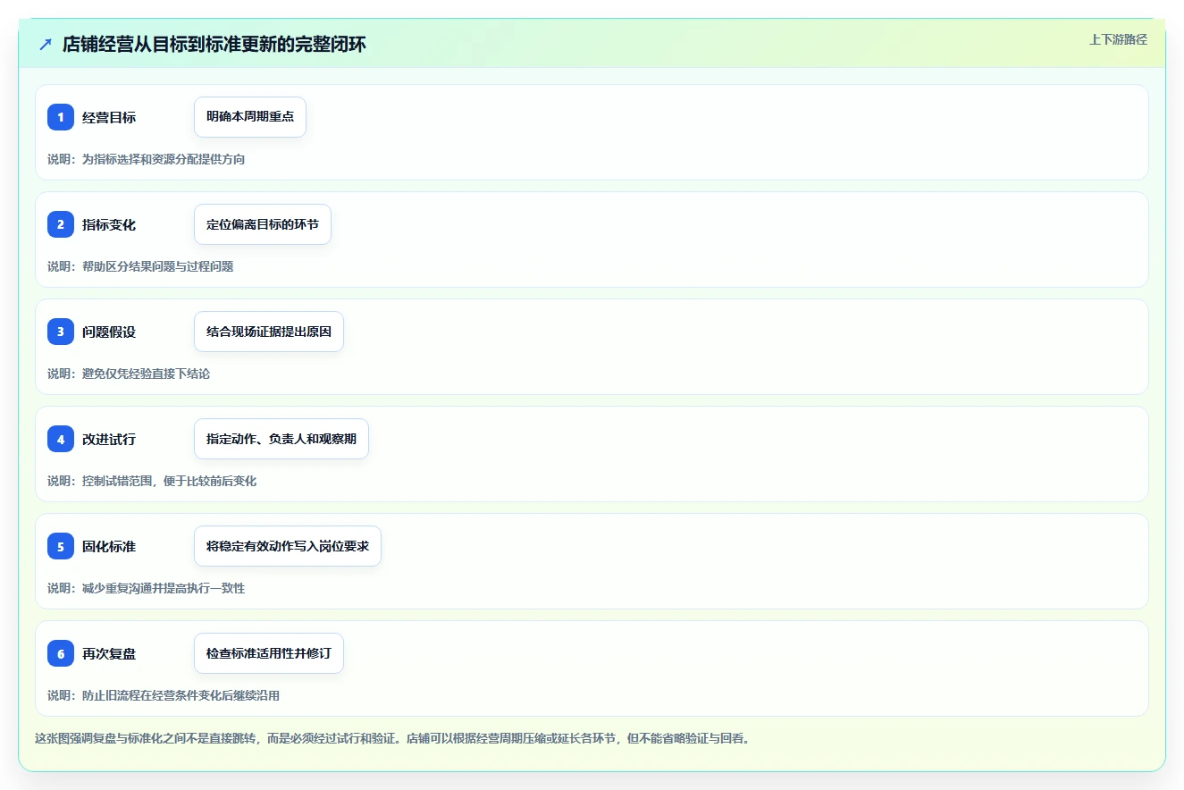
Task: Click the 将稳定有效动作写入岗位要求 chip
Action: [288, 546]
